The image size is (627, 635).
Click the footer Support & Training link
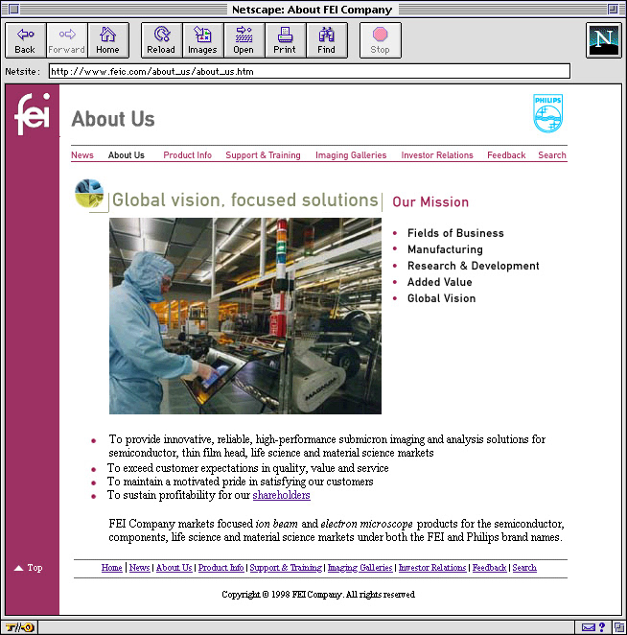click(x=286, y=567)
